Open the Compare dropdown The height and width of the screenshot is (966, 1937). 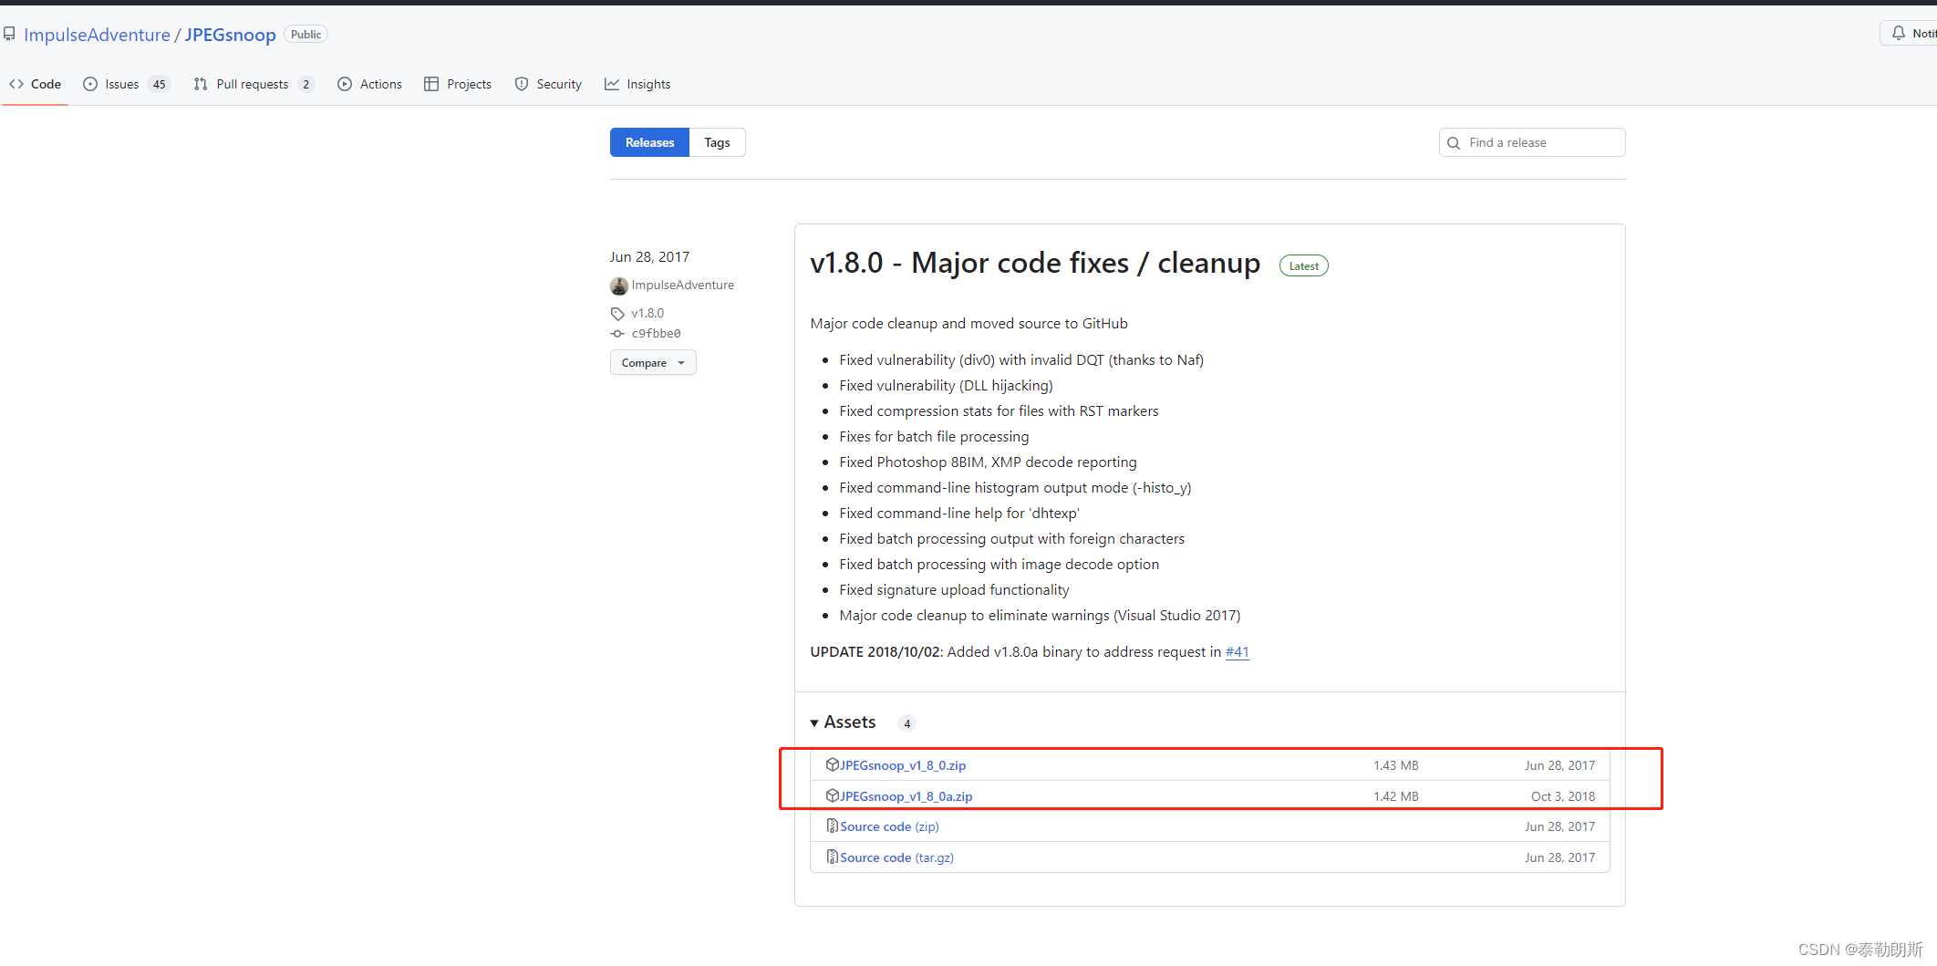tap(653, 362)
